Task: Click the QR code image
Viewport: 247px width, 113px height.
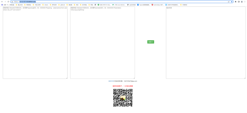Action: pos(123,98)
